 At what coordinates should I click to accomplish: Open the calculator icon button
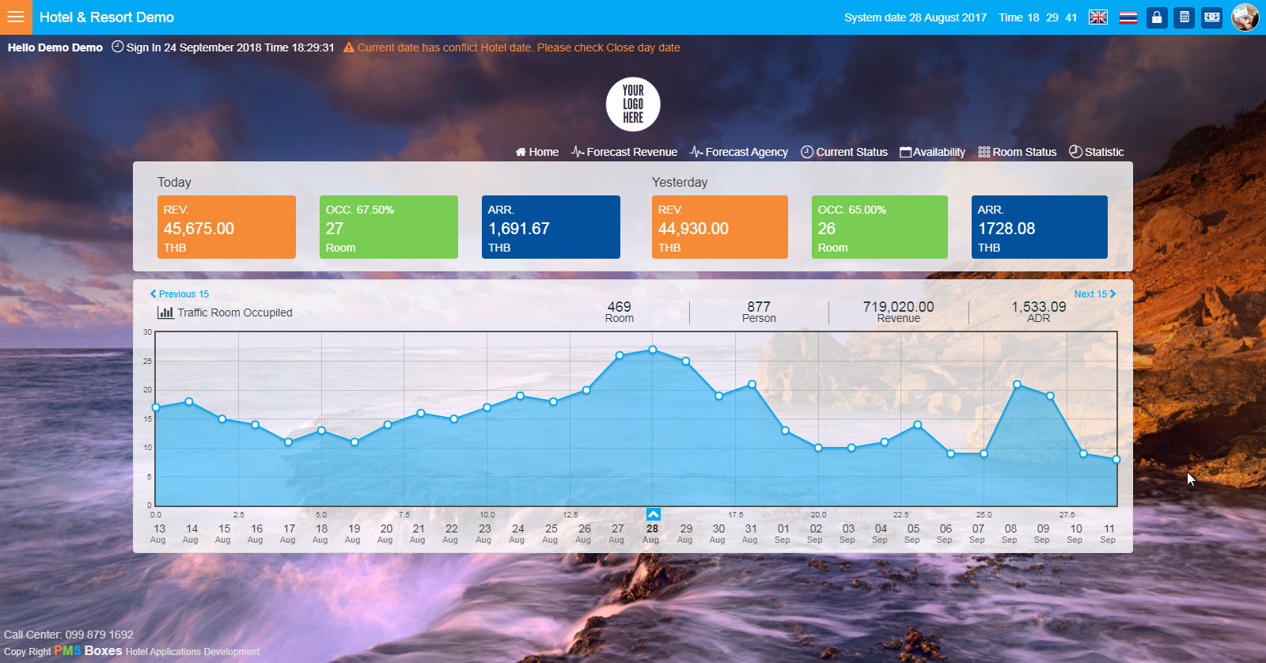1184,17
